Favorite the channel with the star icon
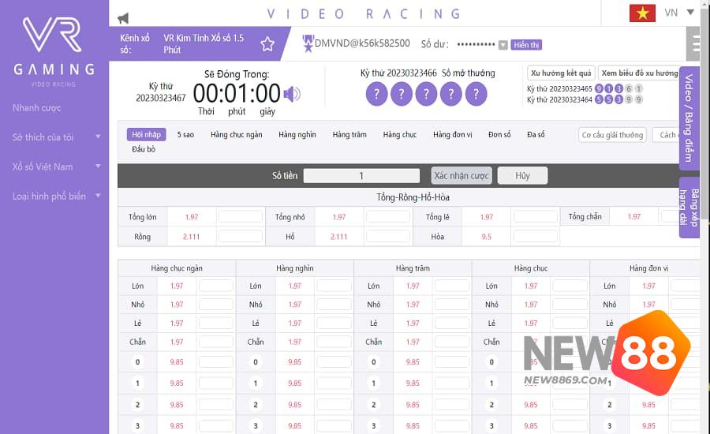Screen dimensions: 710x434 click(x=267, y=44)
